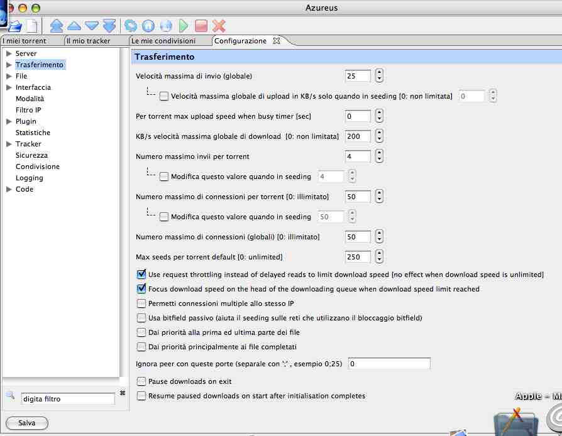Open Sicurezza settings section
The image size is (562, 436).
point(31,155)
